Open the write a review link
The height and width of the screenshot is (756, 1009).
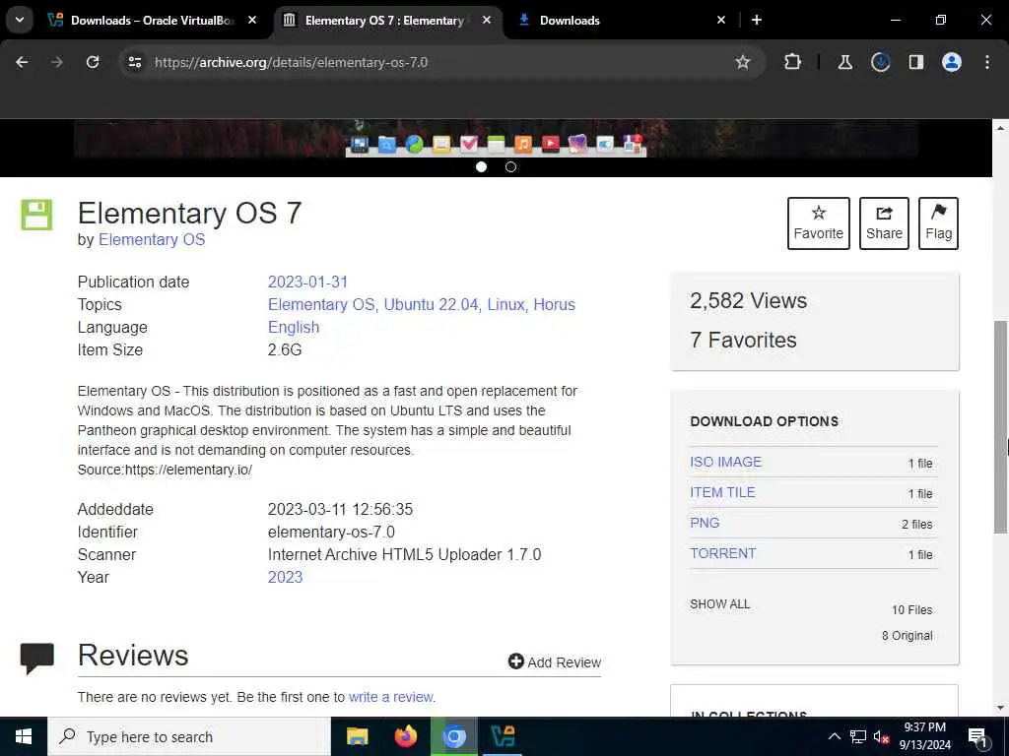[391, 697]
